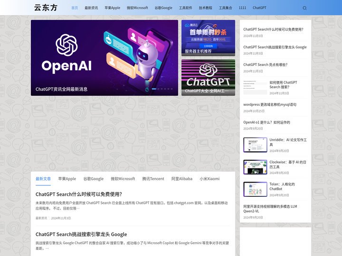Screen dimensions: 342x256
Task: Open the OpenAI banner slide
Action: 104,58
